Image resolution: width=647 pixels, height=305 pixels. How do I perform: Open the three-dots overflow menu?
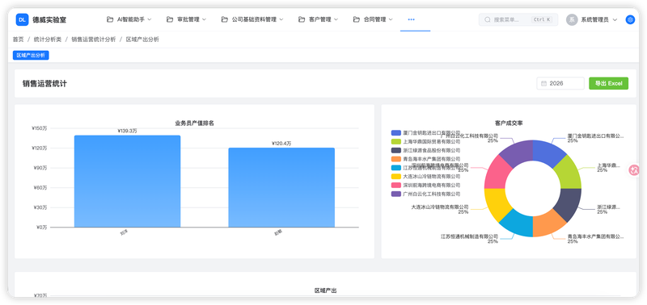[411, 19]
